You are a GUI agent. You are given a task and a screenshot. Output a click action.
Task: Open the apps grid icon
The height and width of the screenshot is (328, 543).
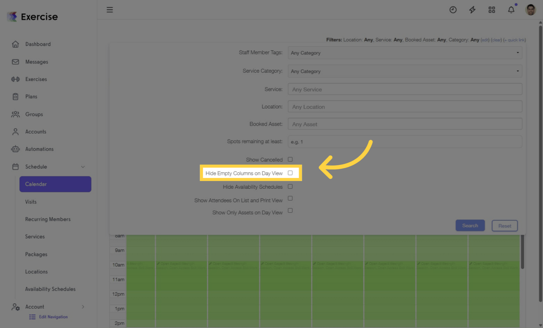pos(491,9)
